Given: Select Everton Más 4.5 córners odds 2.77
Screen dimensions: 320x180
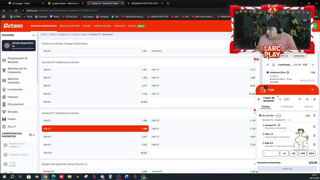Looking at the screenshot, I should coord(95,85).
